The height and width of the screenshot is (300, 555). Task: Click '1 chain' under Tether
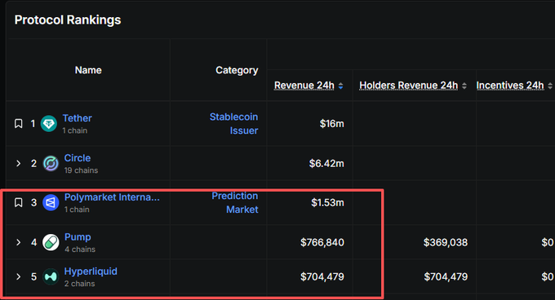pyautogui.click(x=75, y=130)
